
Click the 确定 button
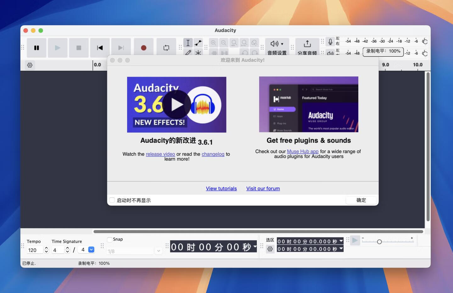tap(361, 200)
